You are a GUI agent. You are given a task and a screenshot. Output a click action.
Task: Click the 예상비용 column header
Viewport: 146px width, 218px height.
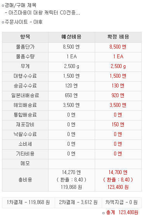71,37
